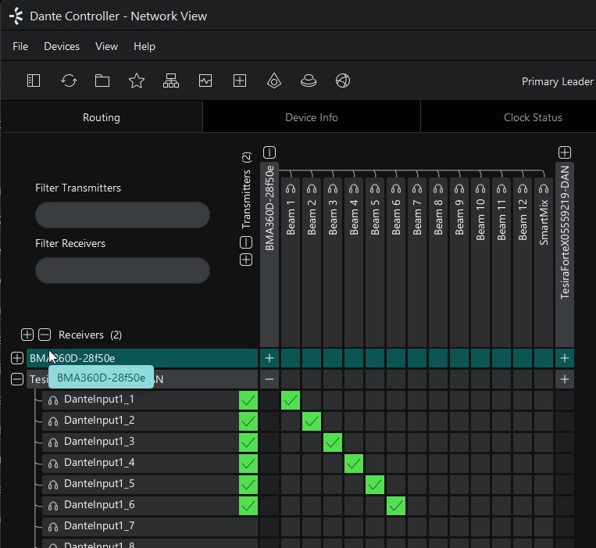
Task: Click headphone icon beside DanteInput1_7
Action: click(53, 526)
